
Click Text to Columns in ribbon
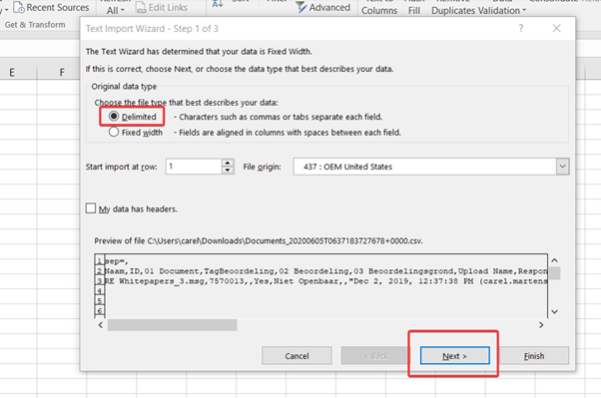pyautogui.click(x=379, y=10)
